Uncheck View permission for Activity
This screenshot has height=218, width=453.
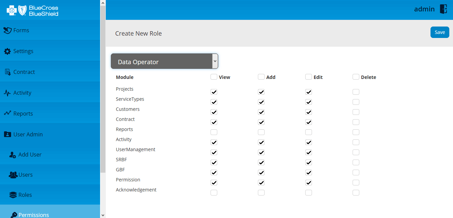214,142
